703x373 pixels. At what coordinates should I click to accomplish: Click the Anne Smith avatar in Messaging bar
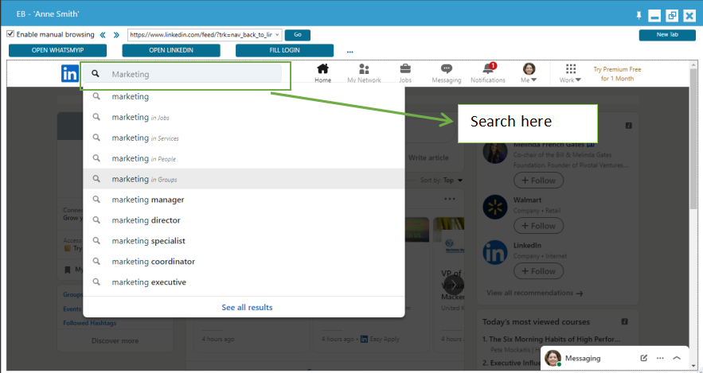click(553, 358)
